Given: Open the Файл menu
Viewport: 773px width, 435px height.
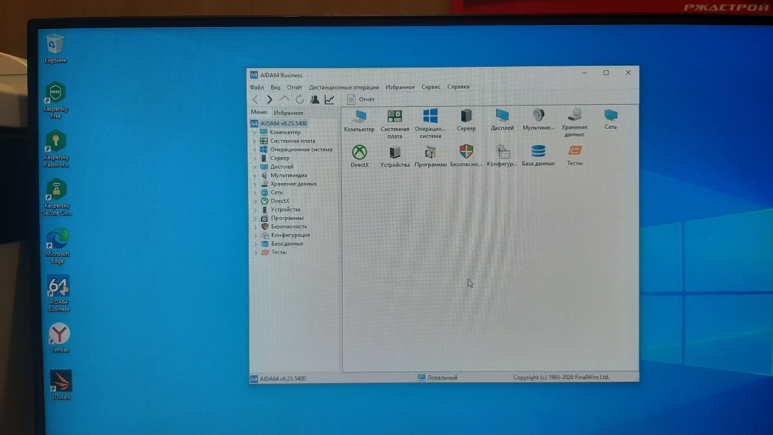Looking at the screenshot, I should 256,87.
